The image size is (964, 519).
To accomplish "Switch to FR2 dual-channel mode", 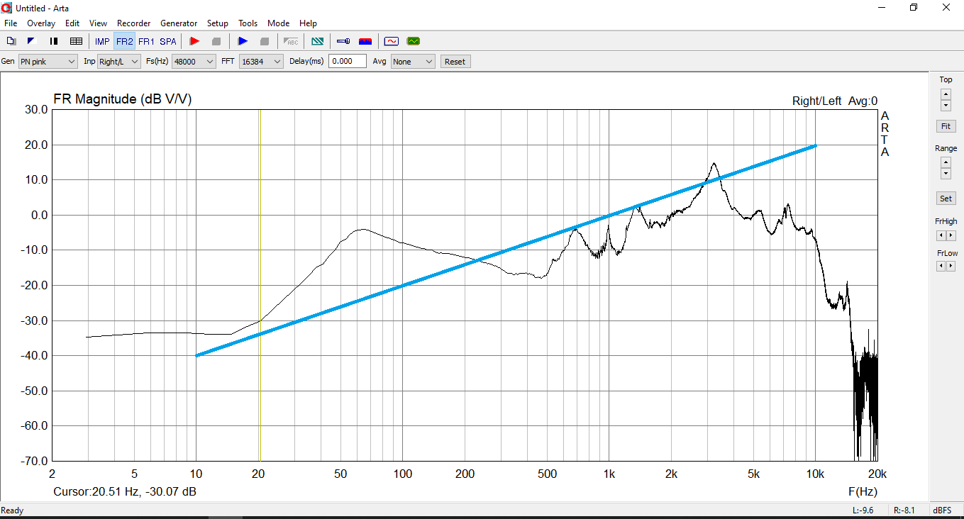I will (124, 41).
